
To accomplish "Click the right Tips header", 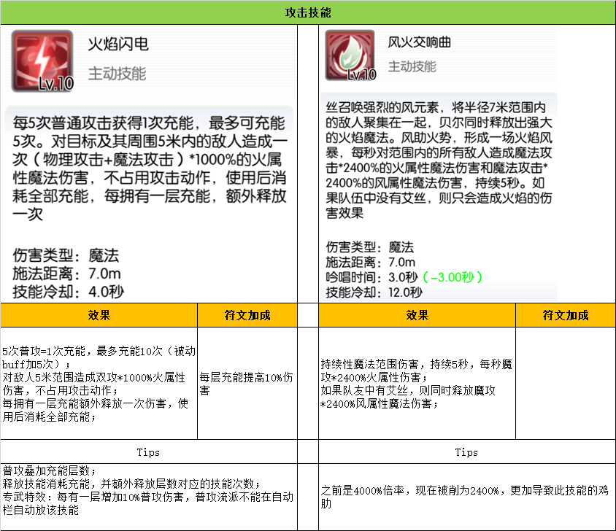I will pyautogui.click(x=466, y=451).
